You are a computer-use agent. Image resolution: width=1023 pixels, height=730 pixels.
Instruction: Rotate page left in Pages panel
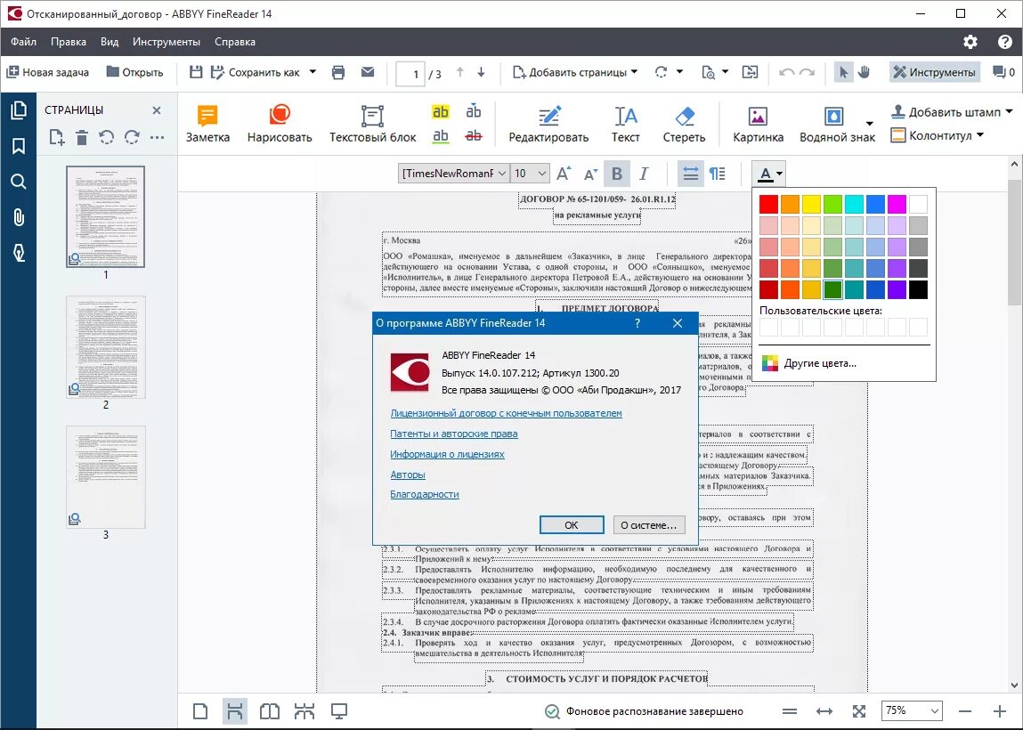coord(106,138)
